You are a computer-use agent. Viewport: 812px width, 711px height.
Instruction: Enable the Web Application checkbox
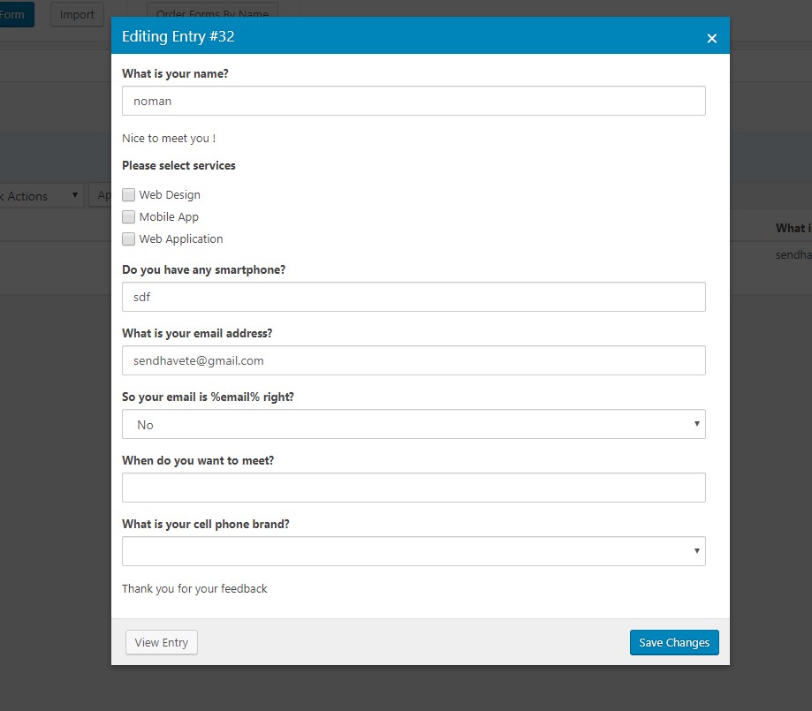point(129,239)
